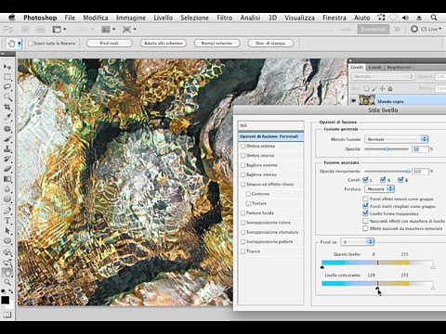Open the Livello menu
The width and height of the screenshot is (446, 334).
pyautogui.click(x=164, y=18)
